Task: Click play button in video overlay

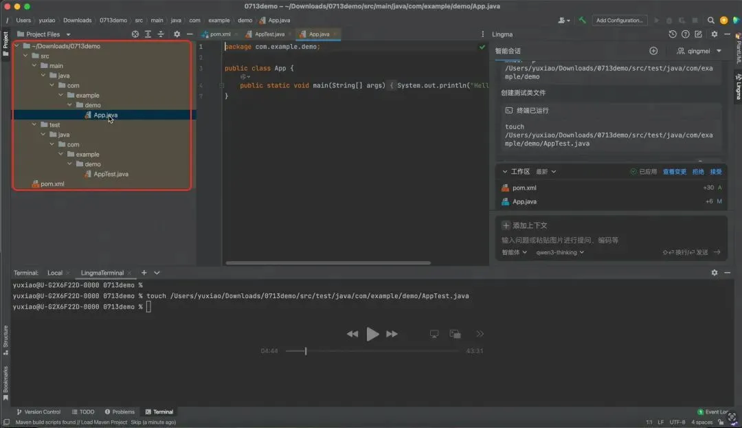Action: tap(372, 334)
